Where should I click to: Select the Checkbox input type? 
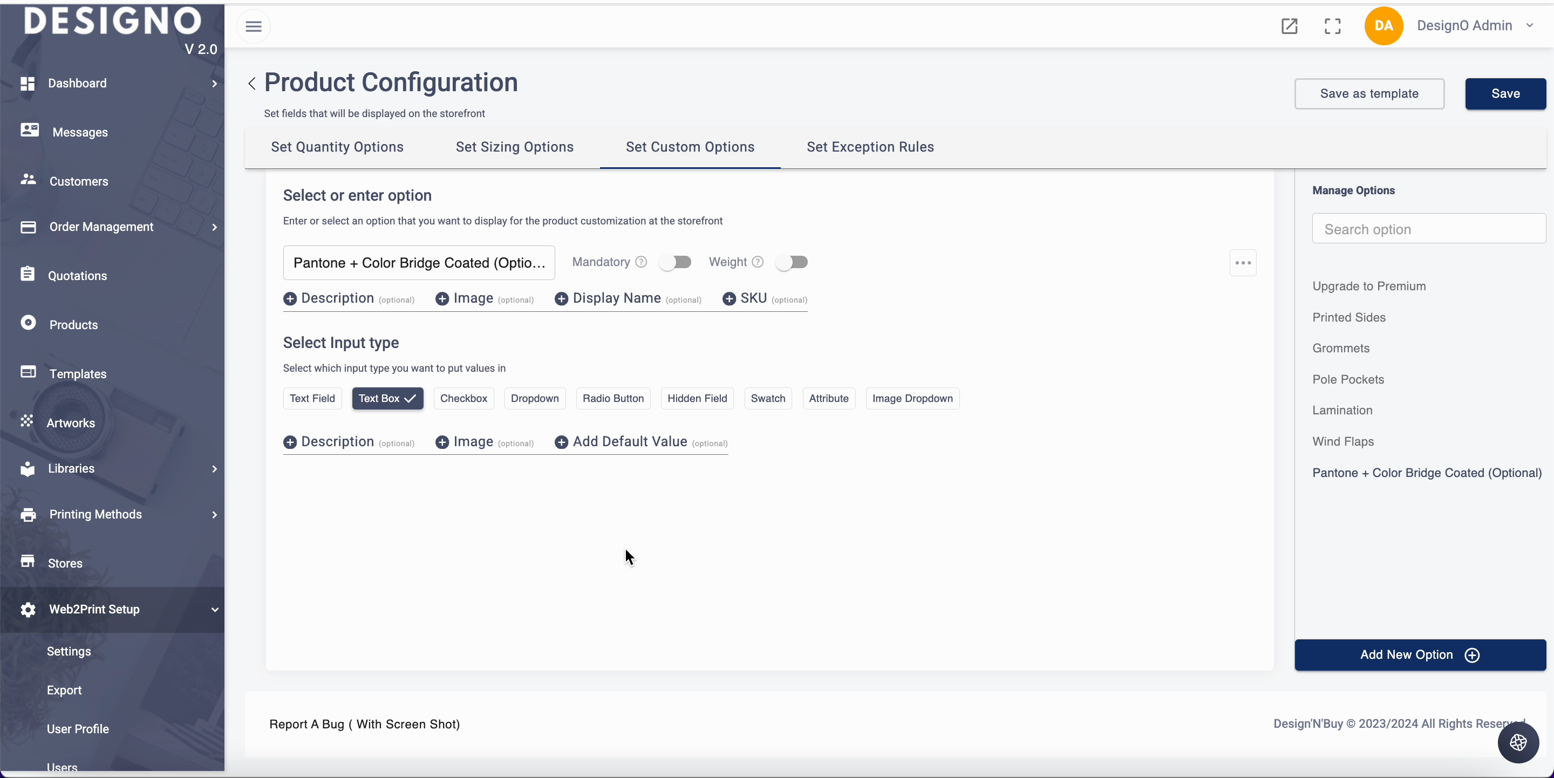click(464, 398)
